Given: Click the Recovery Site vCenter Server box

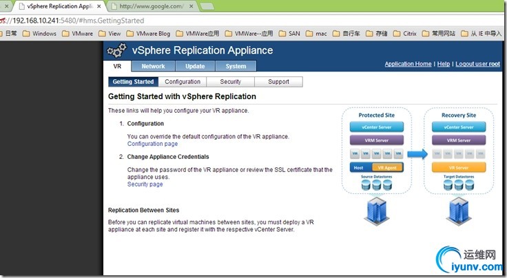Looking at the screenshot, I should 459,127.
